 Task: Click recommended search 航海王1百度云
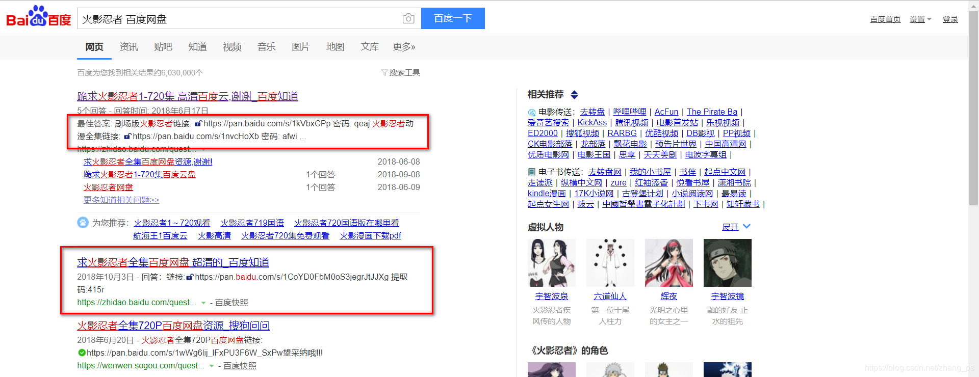tap(160, 235)
